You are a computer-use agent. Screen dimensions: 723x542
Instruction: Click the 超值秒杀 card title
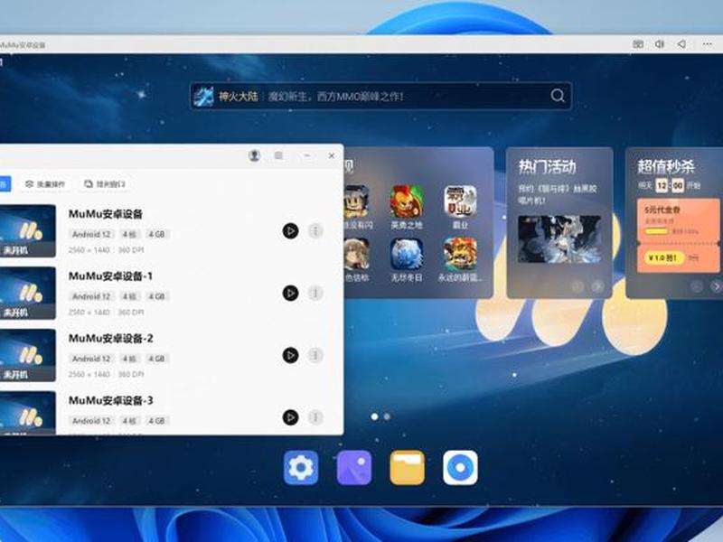point(666,166)
